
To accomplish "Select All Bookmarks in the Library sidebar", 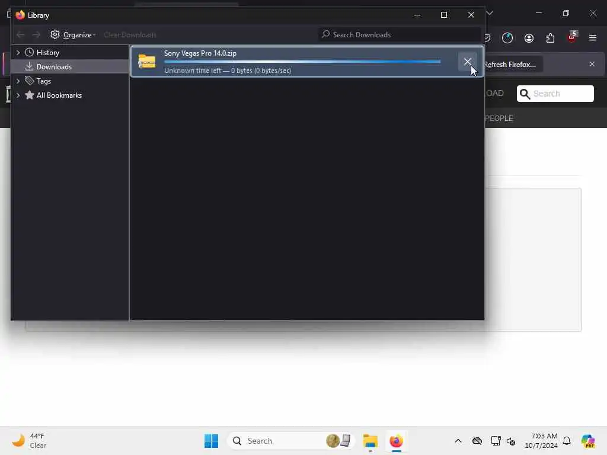I will point(59,95).
